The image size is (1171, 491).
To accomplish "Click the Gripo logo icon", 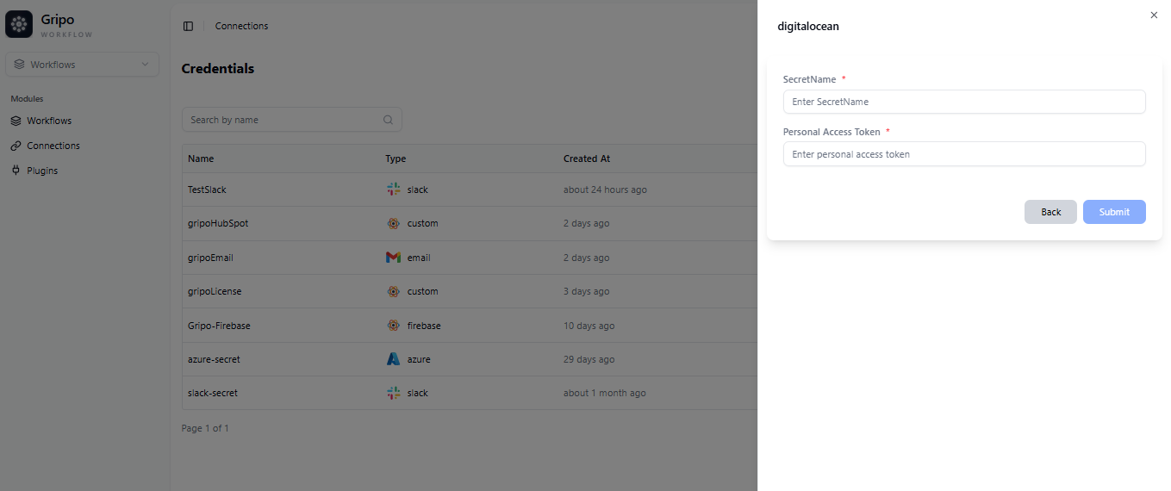I will [19, 24].
